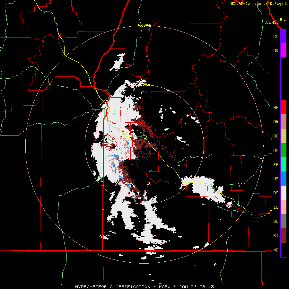
Task: Select the BD legend label
Action: pos(276,136)
